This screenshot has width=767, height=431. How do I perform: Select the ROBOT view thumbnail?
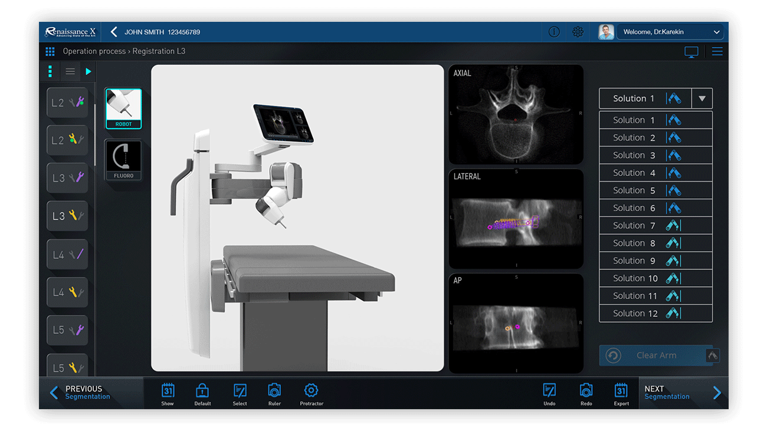click(123, 108)
